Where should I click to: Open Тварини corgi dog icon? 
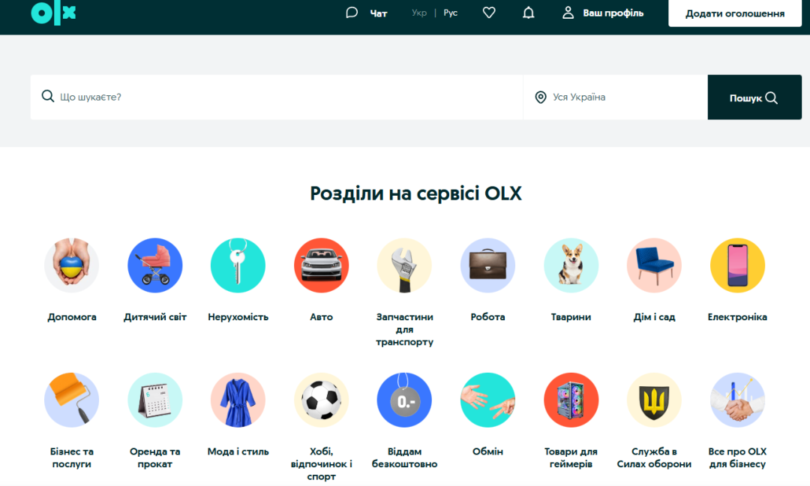[571, 265]
